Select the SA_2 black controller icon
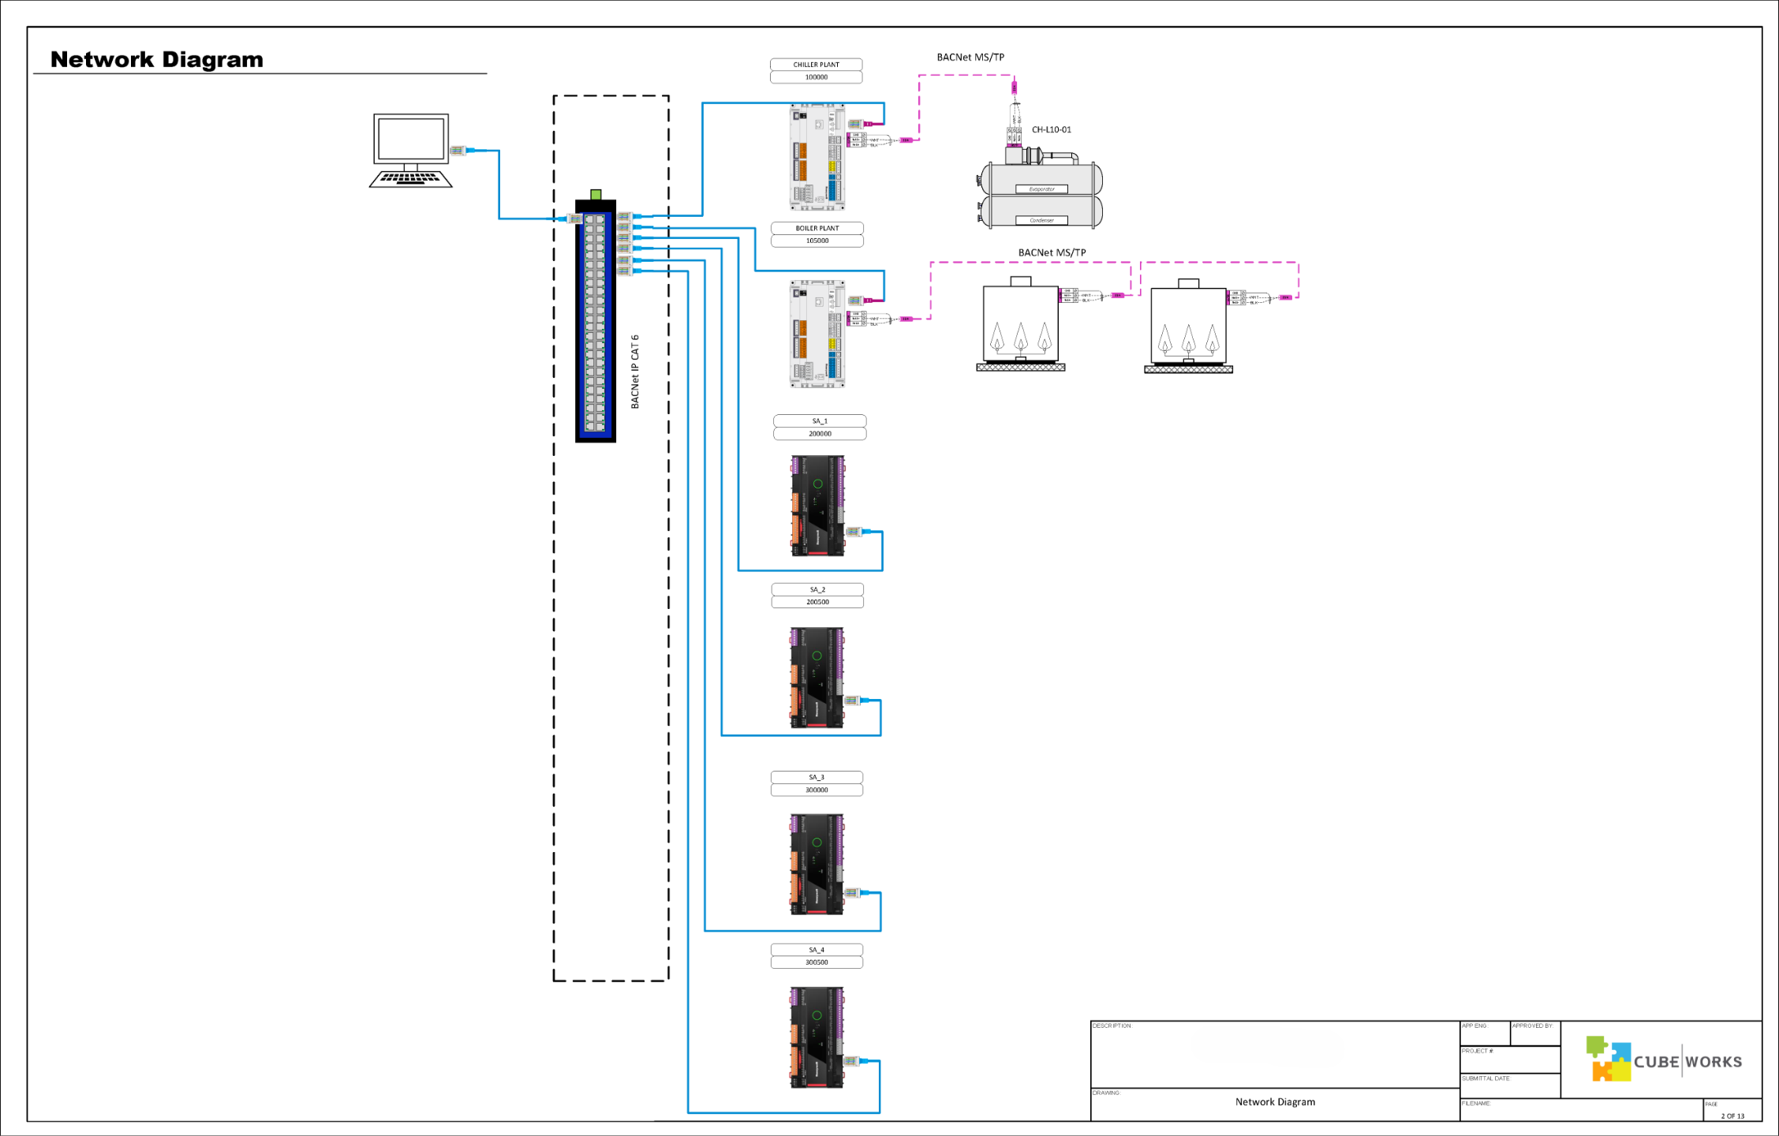 pyautogui.click(x=817, y=678)
